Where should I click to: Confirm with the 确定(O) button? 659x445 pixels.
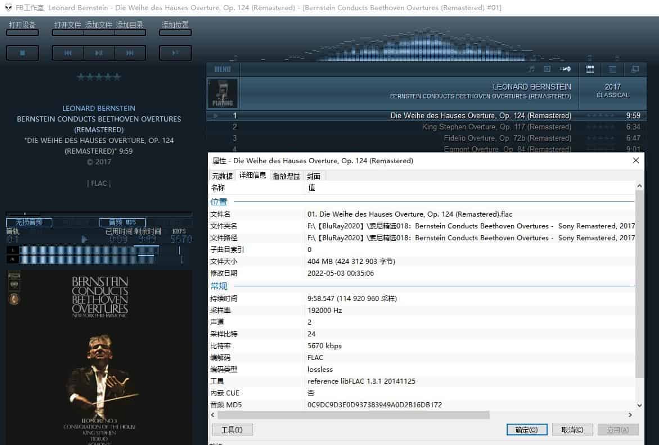click(x=527, y=429)
